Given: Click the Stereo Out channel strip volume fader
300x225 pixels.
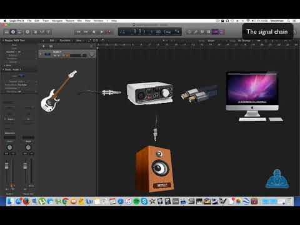Looking at the screenshot, I should point(25,166).
